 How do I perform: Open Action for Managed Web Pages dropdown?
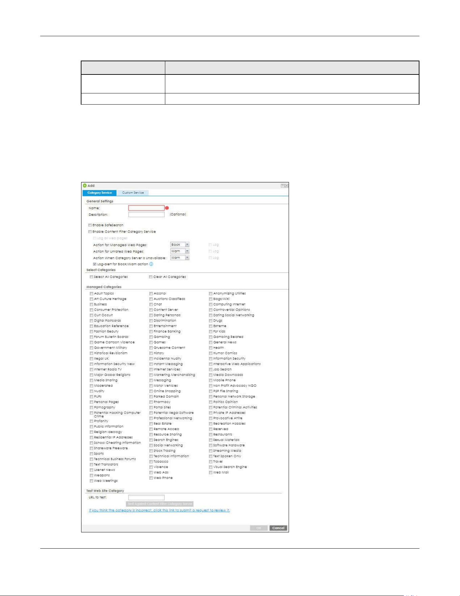(x=180, y=244)
